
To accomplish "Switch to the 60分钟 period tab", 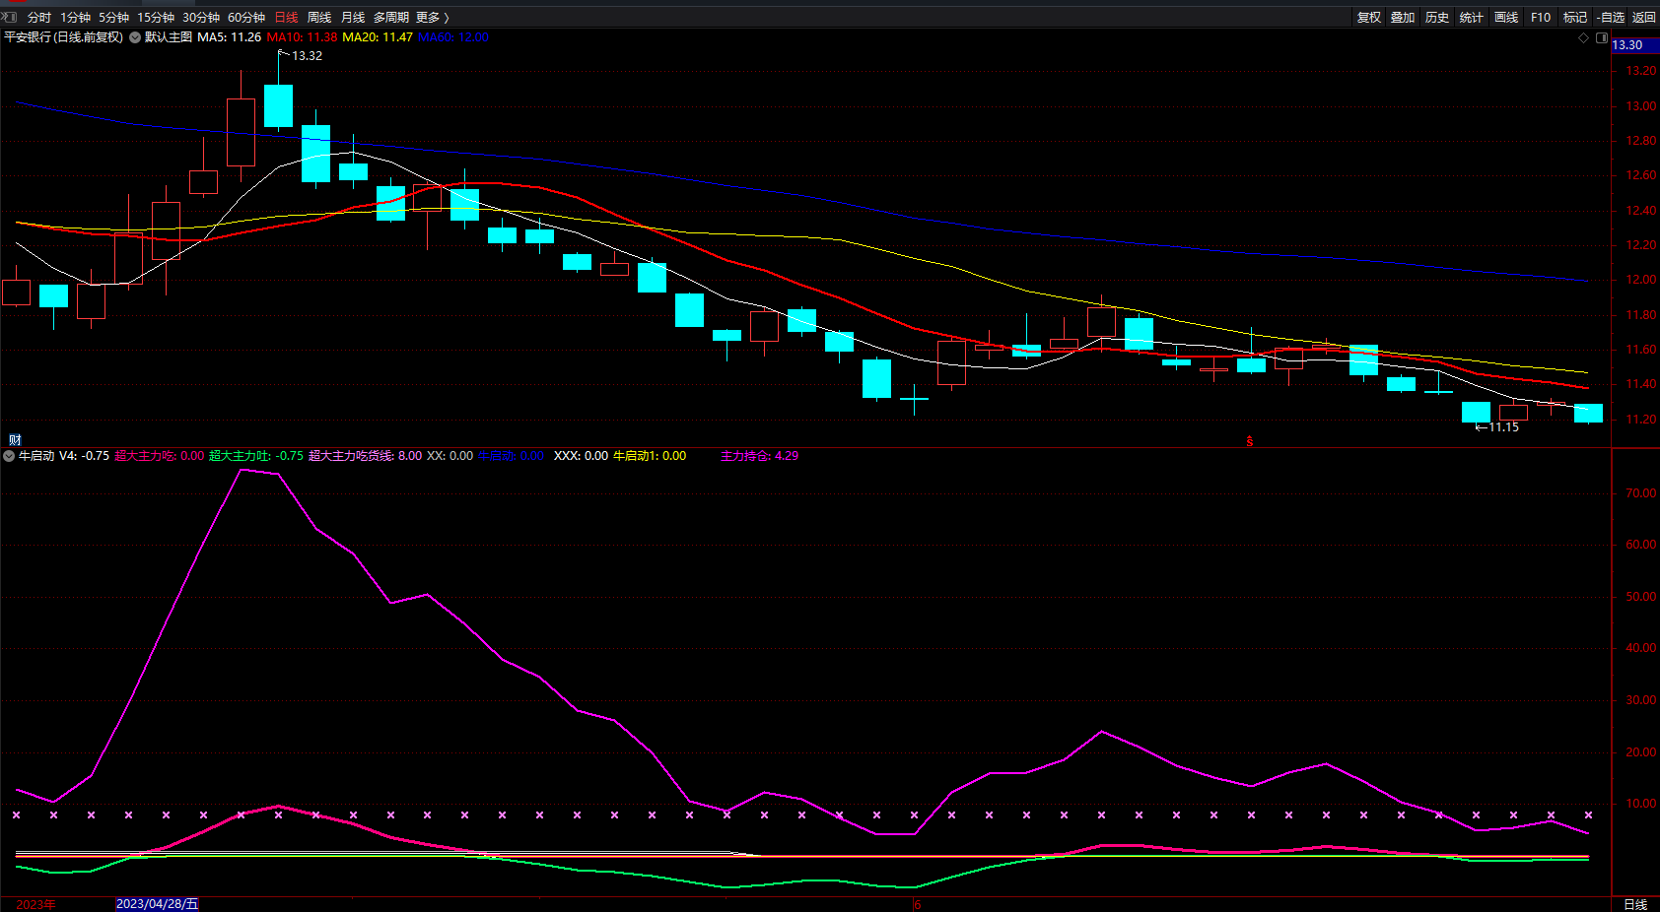I will [x=246, y=17].
